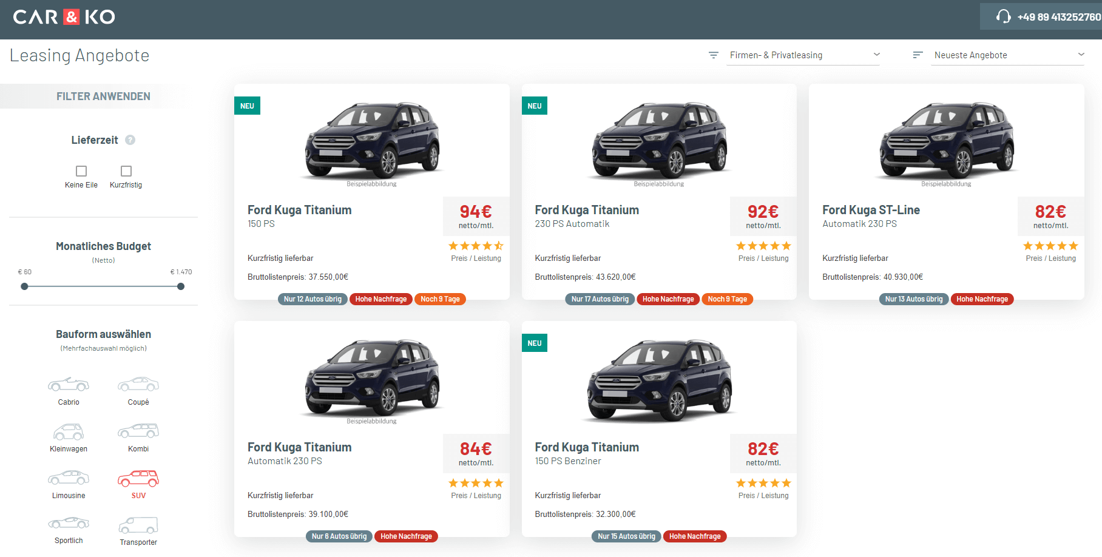Click the star rating on 94€ Kuga
This screenshot has height=557, width=1102.
[476, 246]
